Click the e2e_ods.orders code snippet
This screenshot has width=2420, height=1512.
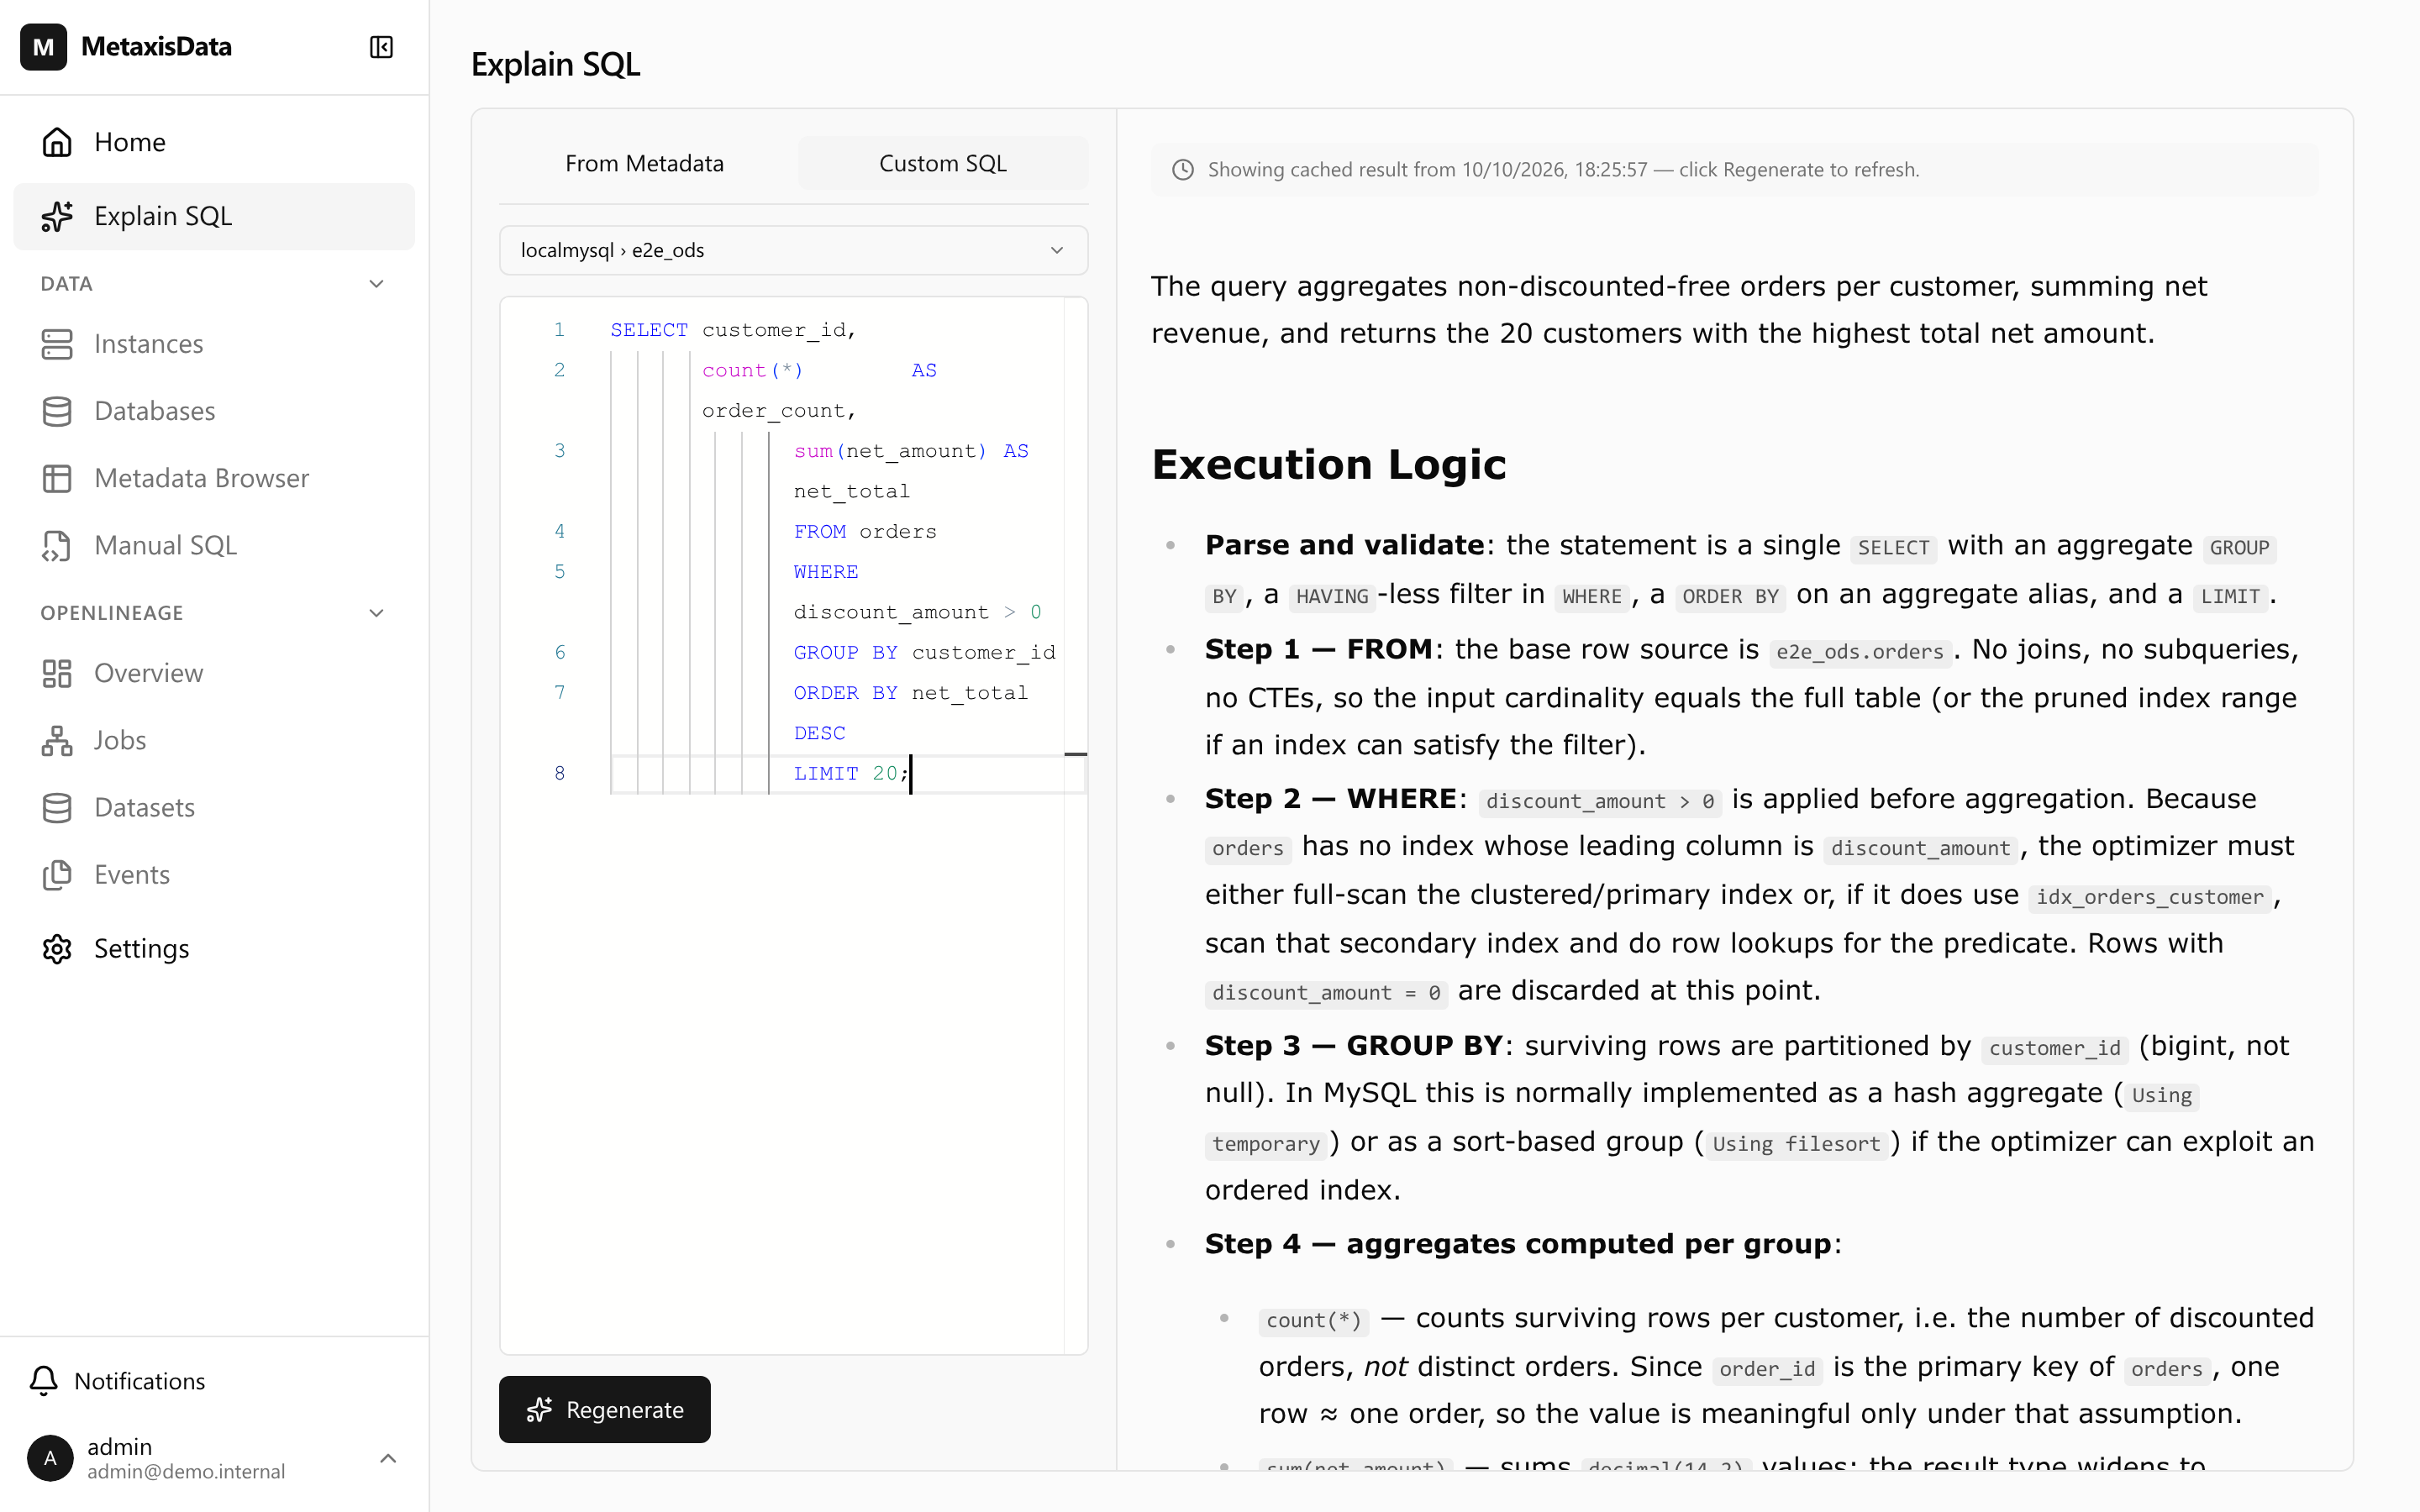(1860, 652)
